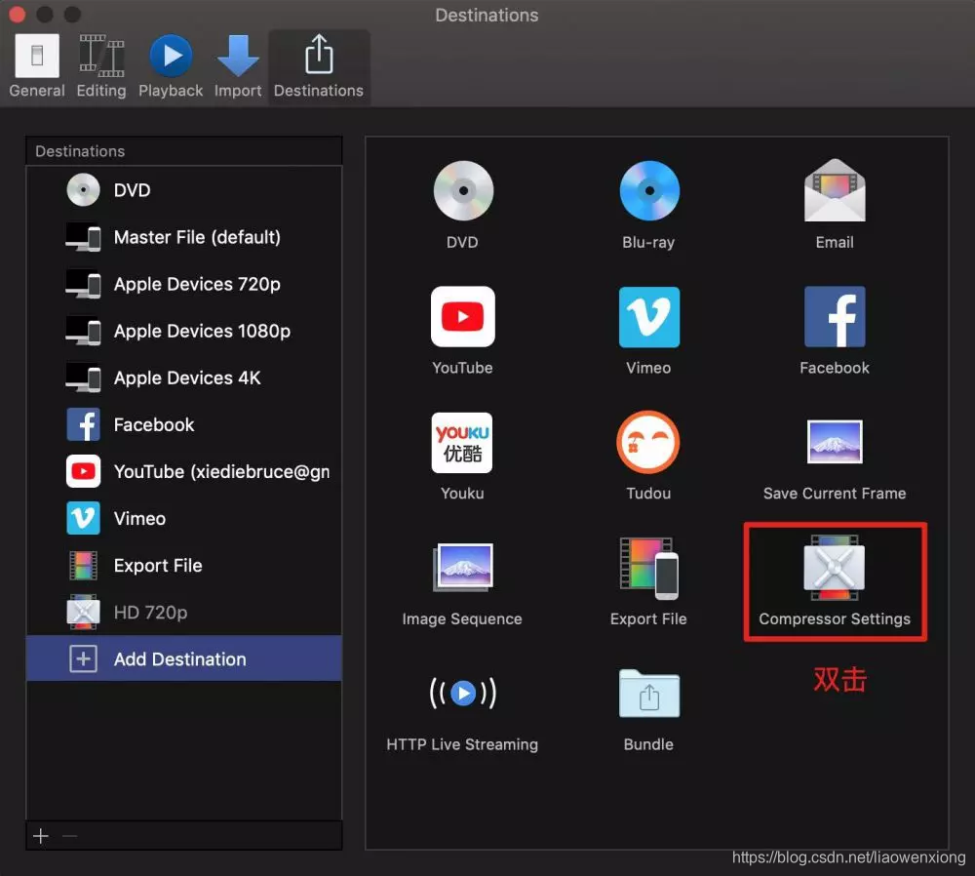Select Apple Devices 1080p list row
Image resolution: width=975 pixels, height=876 pixels.
tap(184, 331)
